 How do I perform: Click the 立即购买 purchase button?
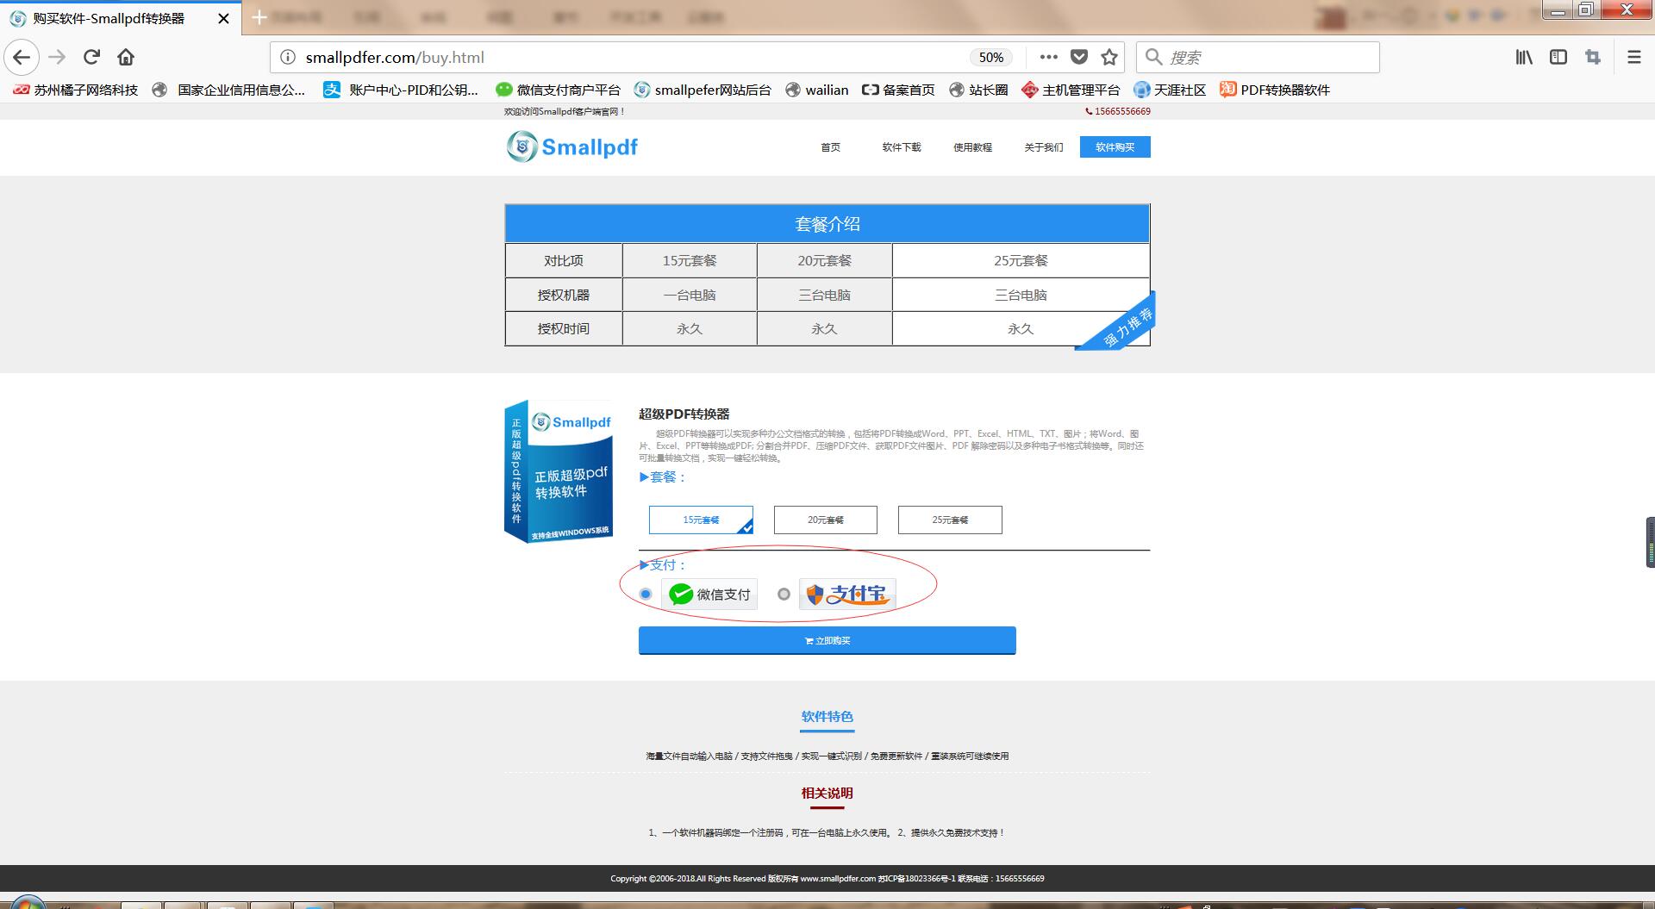click(x=826, y=640)
